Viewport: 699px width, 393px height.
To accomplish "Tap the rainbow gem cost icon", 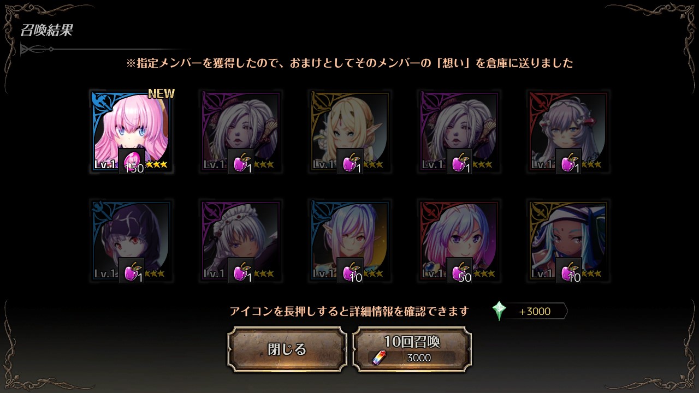I will (378, 358).
